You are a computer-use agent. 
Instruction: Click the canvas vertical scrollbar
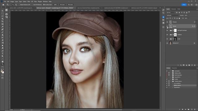pos(160,59)
